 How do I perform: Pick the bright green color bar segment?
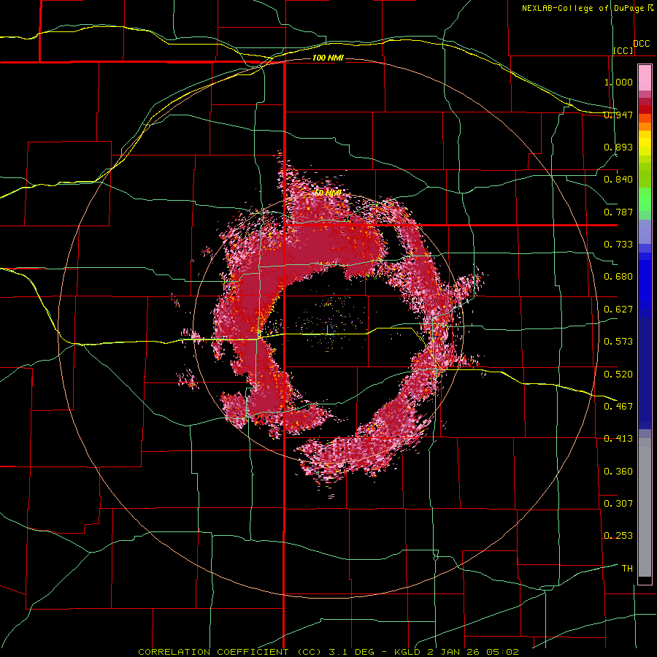(645, 199)
